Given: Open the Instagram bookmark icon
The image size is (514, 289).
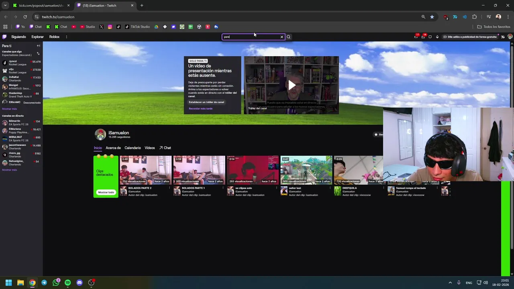Looking at the screenshot, I should (x=110, y=27).
